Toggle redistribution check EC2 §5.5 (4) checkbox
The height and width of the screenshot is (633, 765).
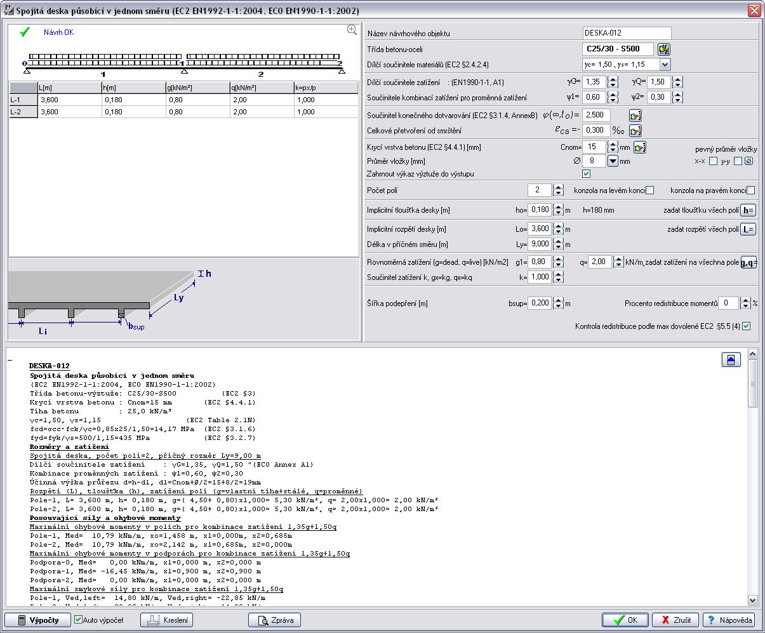[747, 326]
